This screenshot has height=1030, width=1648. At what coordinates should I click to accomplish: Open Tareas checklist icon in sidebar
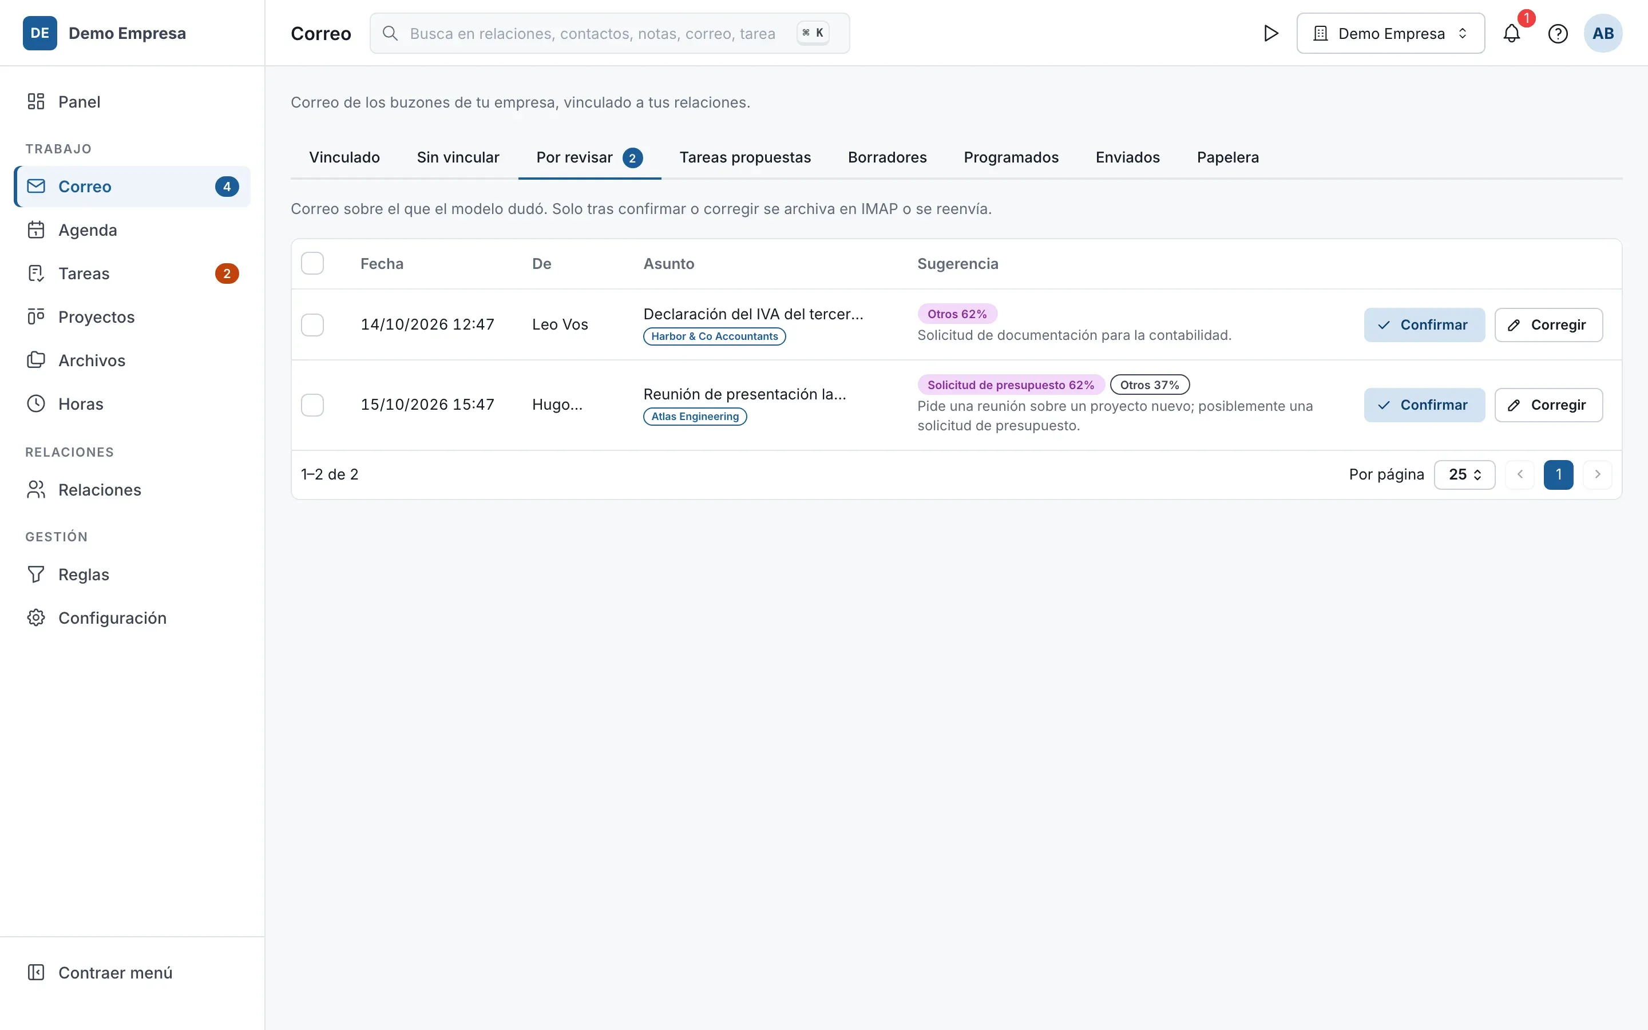(36, 273)
